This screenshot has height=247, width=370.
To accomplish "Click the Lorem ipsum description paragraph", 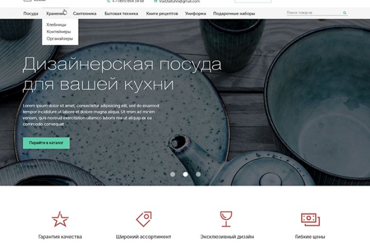I will click(91, 115).
